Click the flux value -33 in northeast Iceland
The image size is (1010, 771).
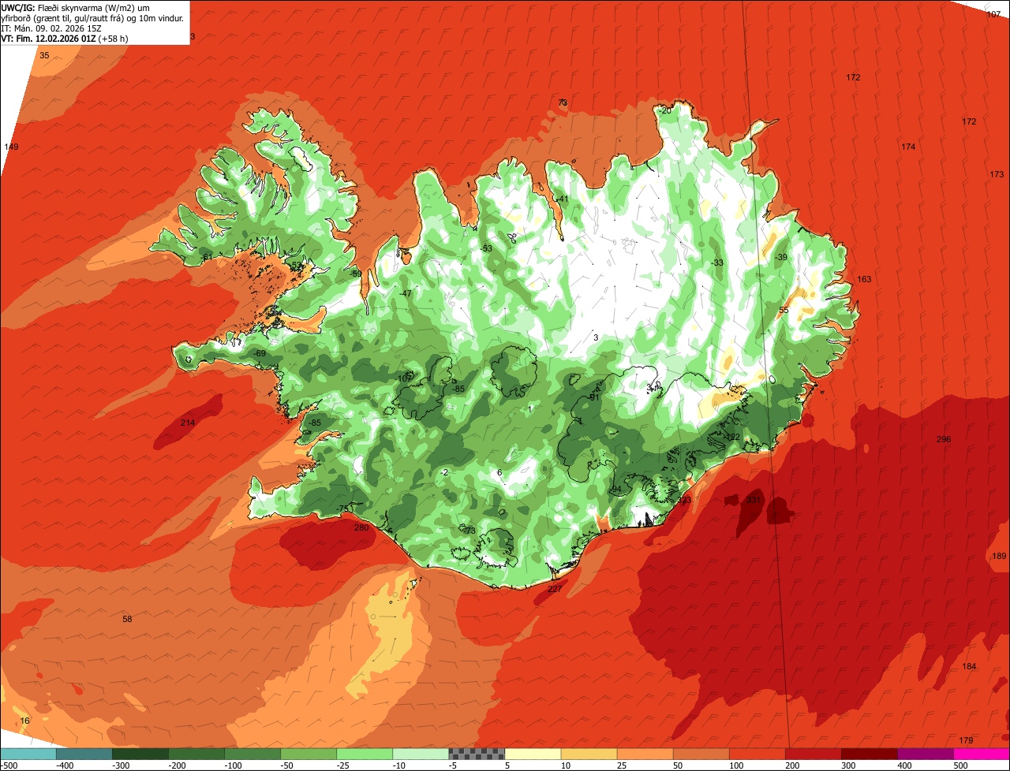point(716,263)
